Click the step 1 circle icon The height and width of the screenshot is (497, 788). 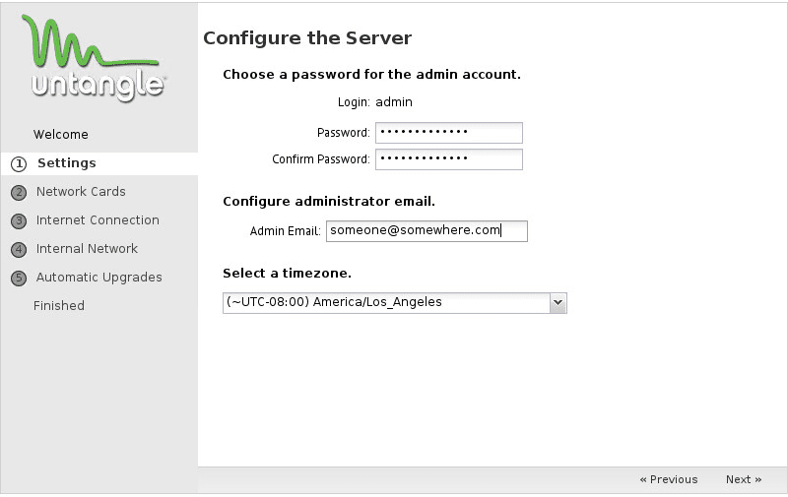tap(18, 163)
